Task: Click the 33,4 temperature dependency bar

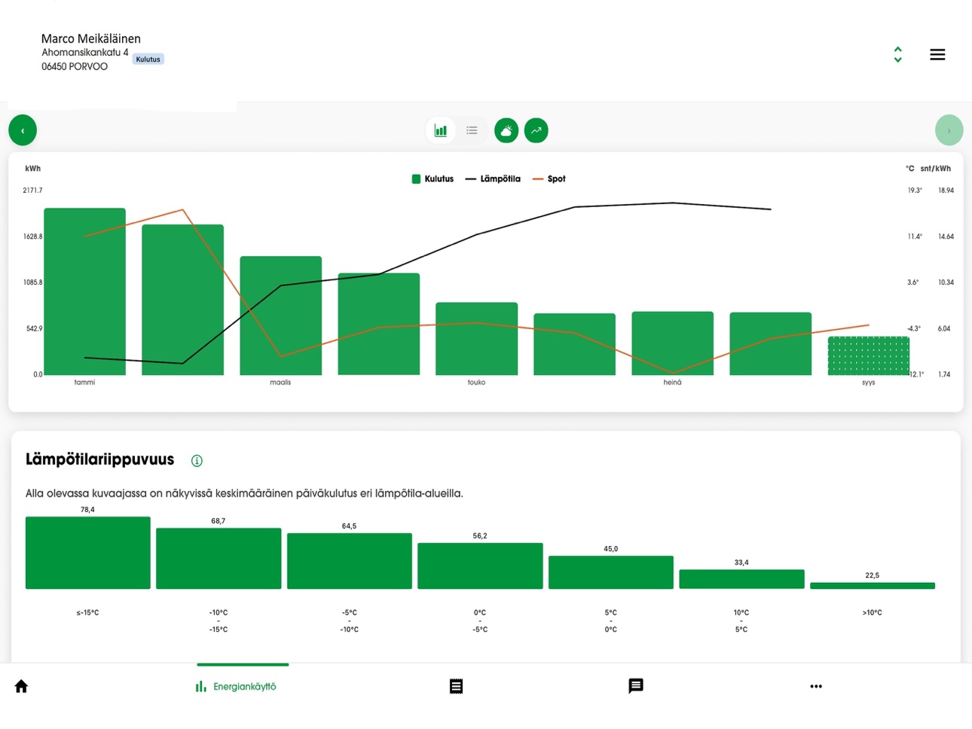Action: pos(741,579)
